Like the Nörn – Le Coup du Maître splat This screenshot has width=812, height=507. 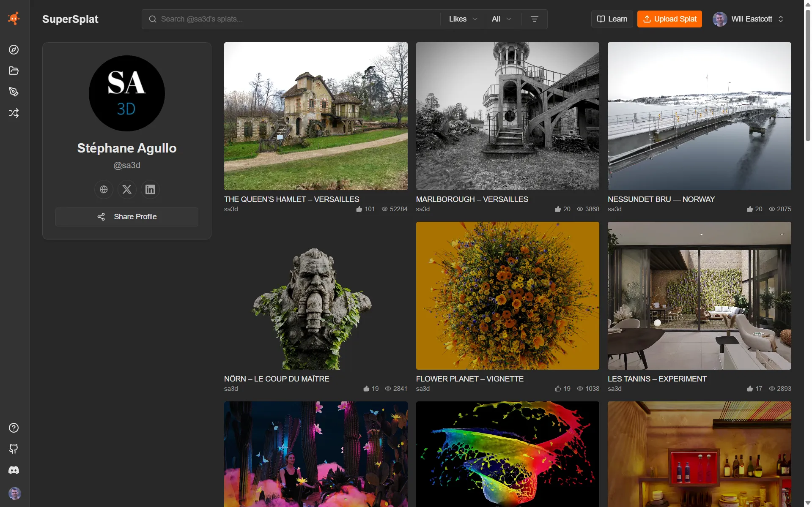[366, 389]
